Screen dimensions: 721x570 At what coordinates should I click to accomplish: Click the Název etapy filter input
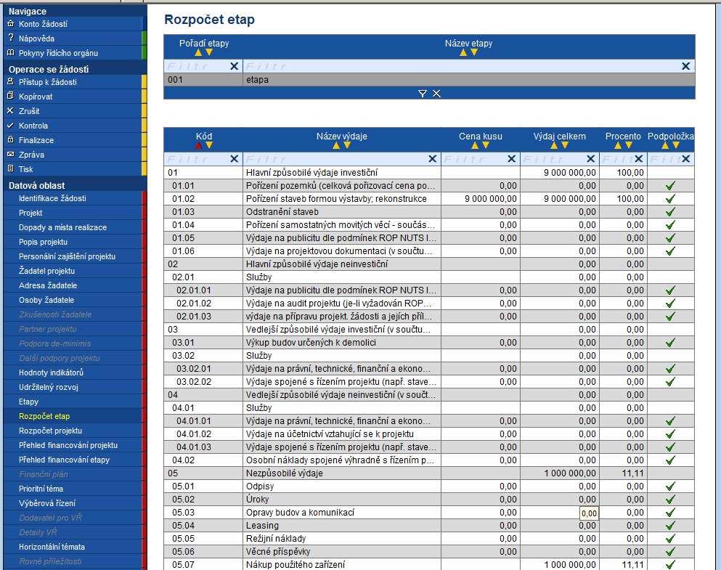click(x=462, y=66)
